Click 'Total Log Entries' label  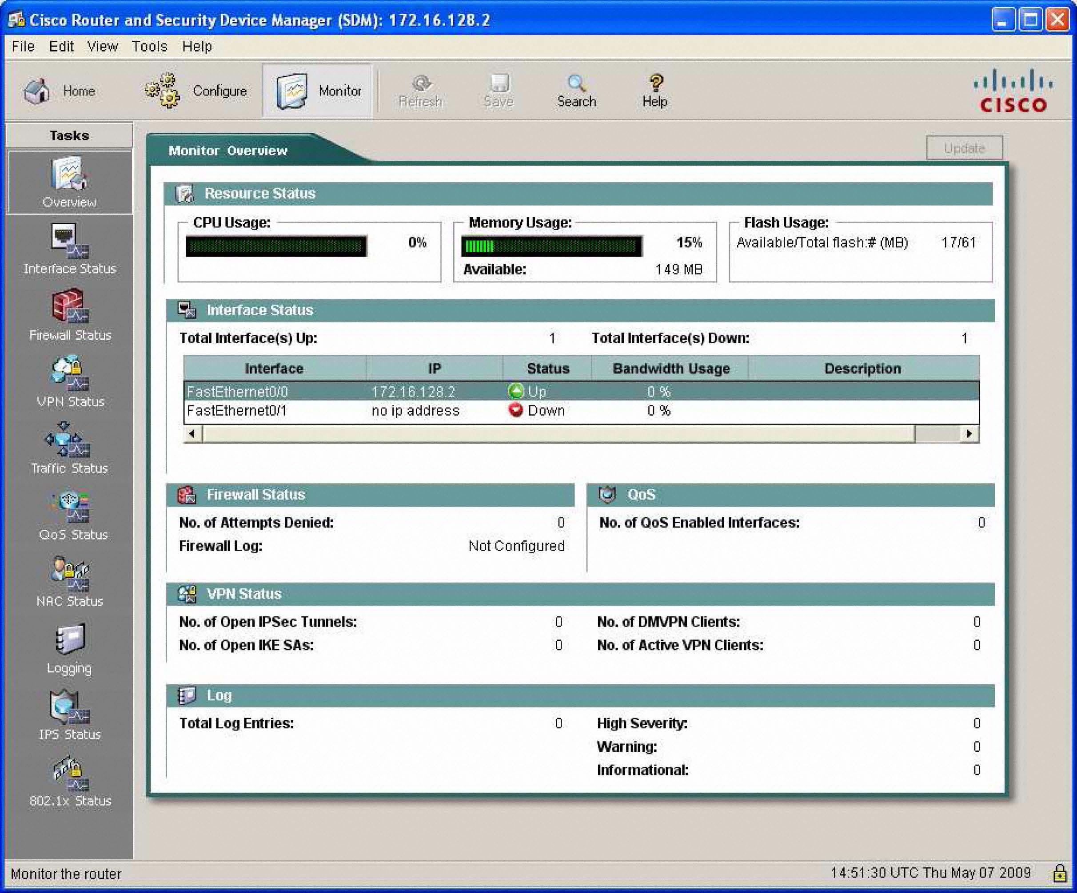(236, 723)
